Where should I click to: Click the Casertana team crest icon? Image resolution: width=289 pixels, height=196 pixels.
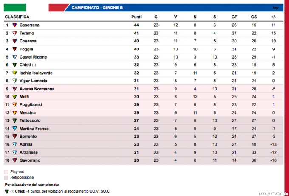(x=15, y=25)
